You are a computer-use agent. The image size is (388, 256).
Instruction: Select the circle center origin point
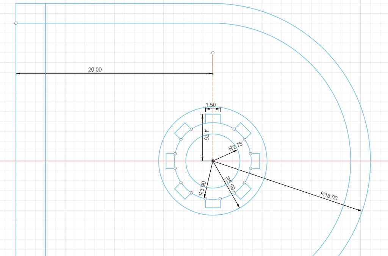213,161
